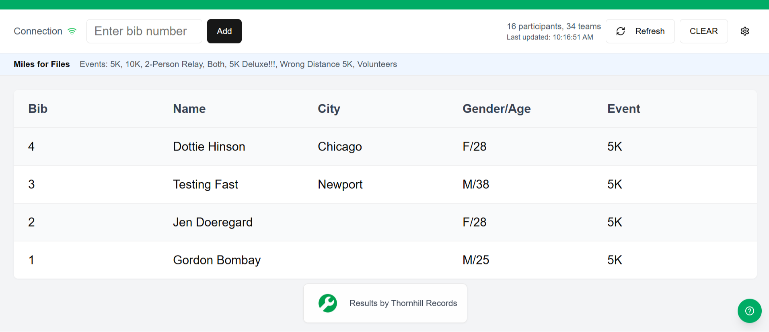Open the Results by Thornhill Records link
Viewport: 769px width, 332px height.
point(403,303)
